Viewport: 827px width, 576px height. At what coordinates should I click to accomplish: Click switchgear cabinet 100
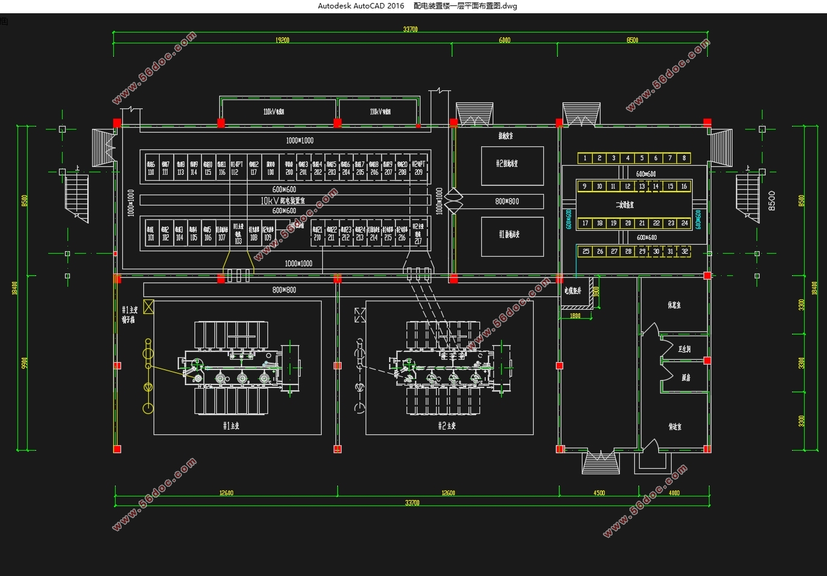(x=270, y=167)
